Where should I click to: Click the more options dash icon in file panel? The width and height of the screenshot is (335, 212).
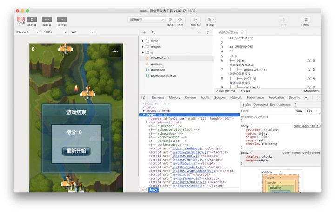coord(199,32)
